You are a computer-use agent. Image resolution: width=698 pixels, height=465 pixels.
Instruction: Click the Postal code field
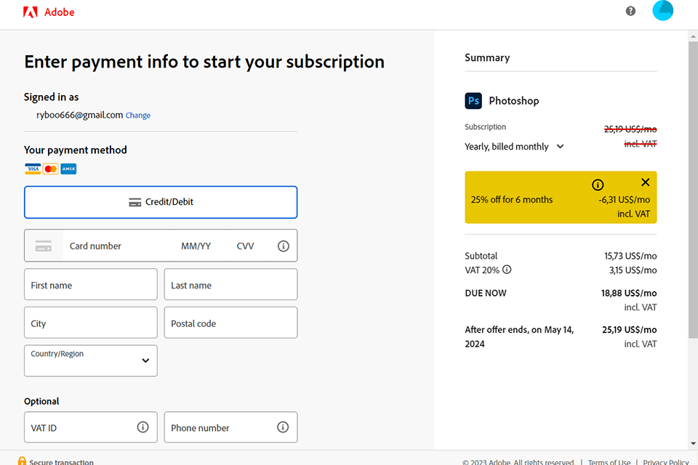(230, 323)
